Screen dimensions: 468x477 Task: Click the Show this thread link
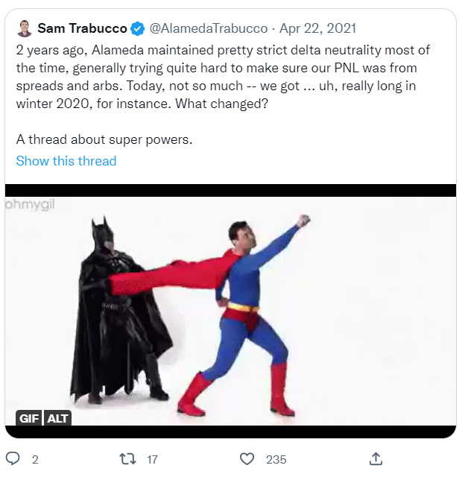pos(66,161)
